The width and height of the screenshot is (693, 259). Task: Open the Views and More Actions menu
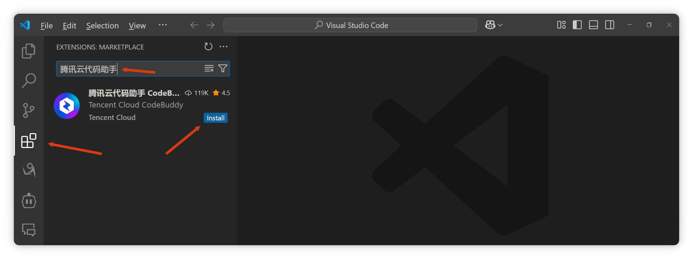tap(223, 46)
